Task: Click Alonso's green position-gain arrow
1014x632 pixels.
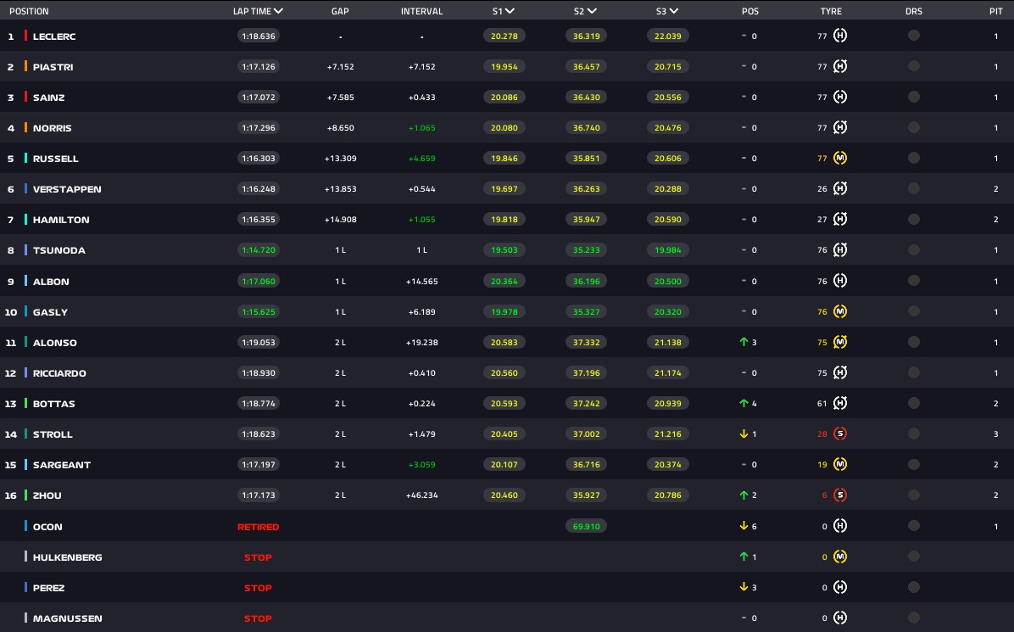Action: pyautogui.click(x=744, y=343)
